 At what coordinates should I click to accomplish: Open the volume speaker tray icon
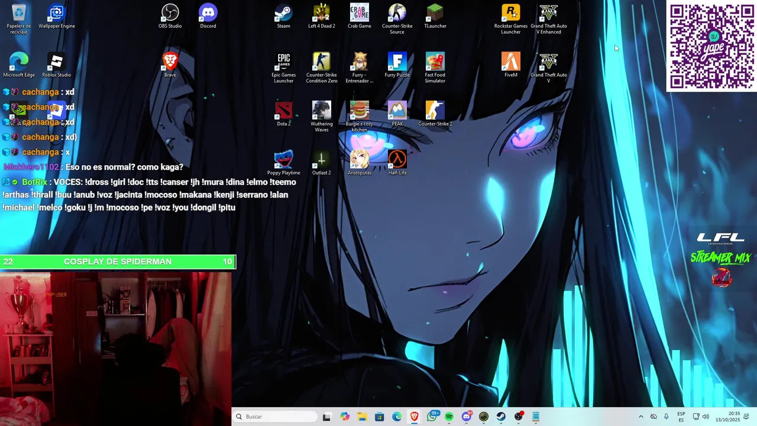706,417
